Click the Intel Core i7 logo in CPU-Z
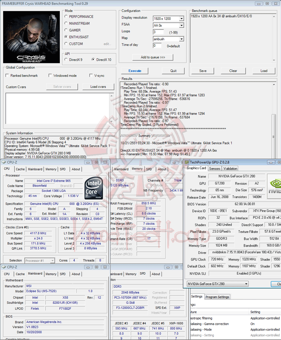The width and height of the screenshot is (281, 340). tap(94, 188)
